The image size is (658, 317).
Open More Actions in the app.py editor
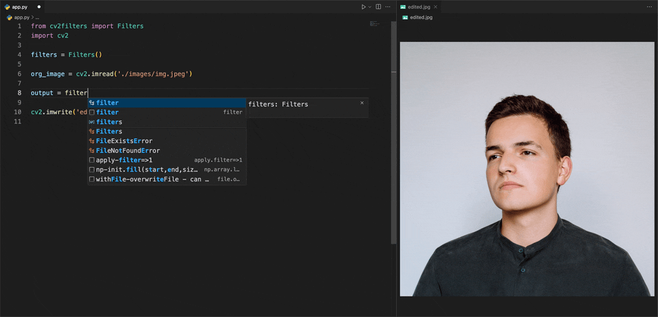pos(388,7)
